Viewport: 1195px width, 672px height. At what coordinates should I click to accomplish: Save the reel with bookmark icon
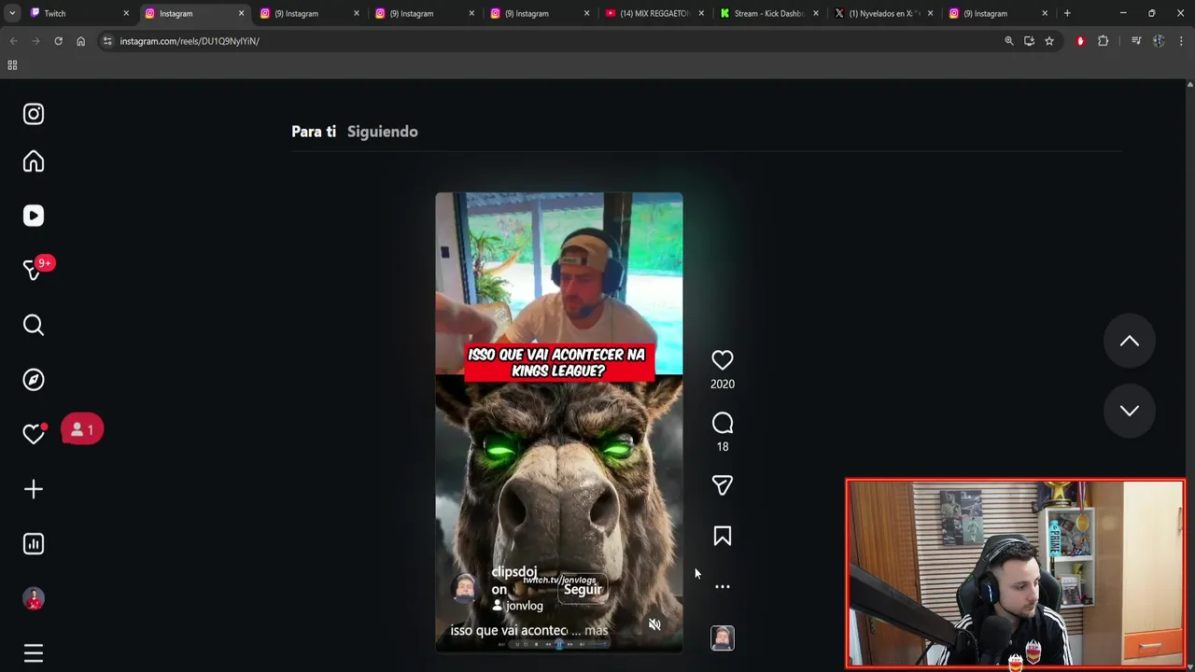723,537
